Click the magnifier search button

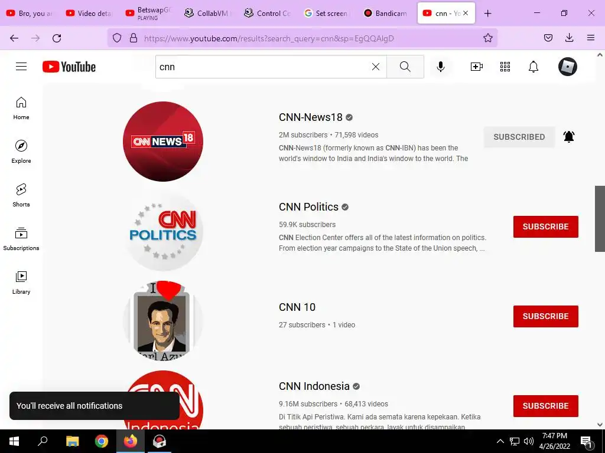(x=405, y=67)
